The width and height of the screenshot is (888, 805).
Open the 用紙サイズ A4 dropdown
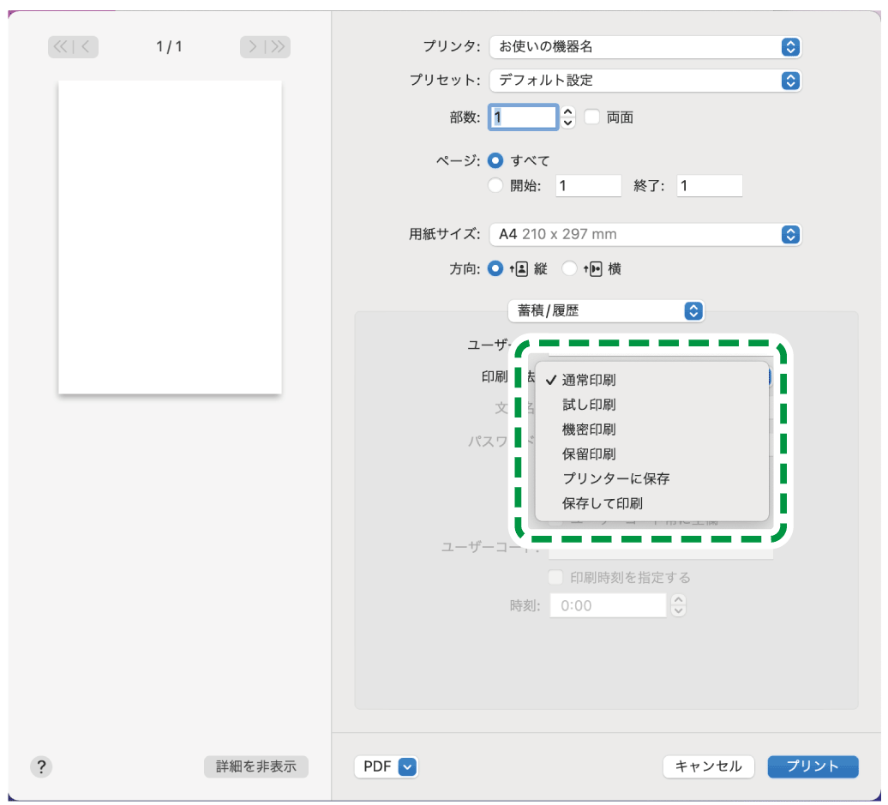tap(645, 234)
